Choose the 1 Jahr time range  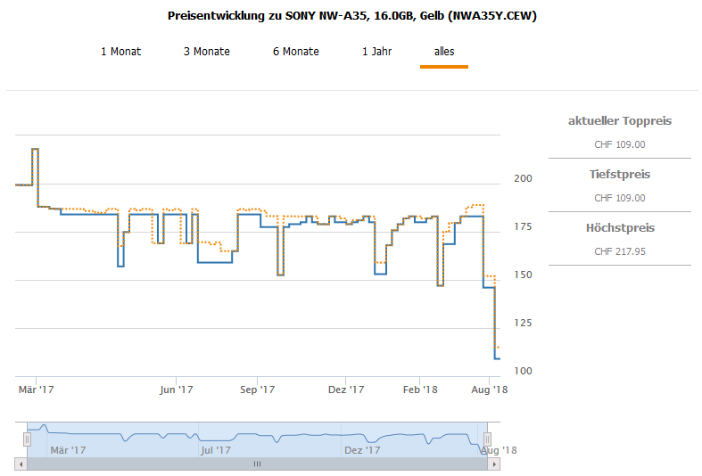[376, 52]
